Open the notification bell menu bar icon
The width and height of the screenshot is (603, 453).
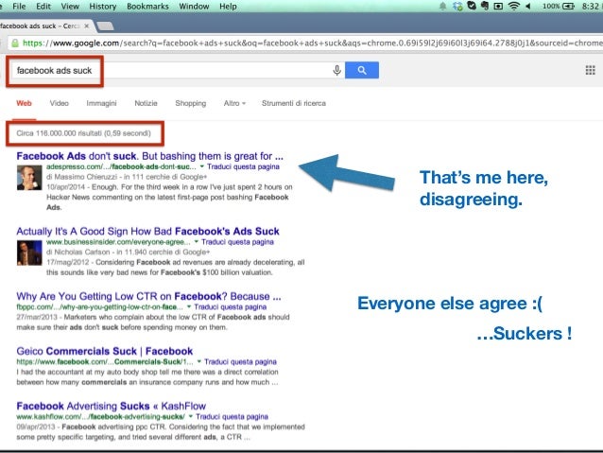pyautogui.click(x=442, y=6)
